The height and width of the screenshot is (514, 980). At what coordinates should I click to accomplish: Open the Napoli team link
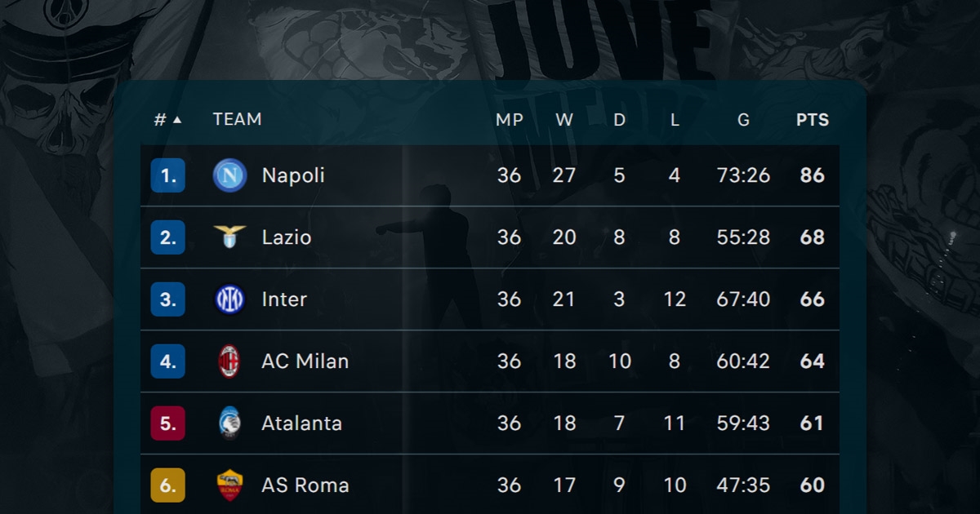(x=293, y=175)
